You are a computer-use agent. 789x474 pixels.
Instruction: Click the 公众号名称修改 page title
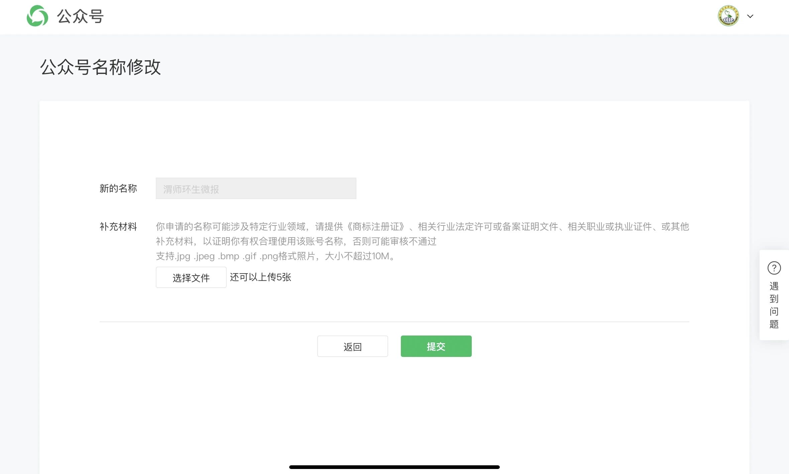[x=100, y=67]
